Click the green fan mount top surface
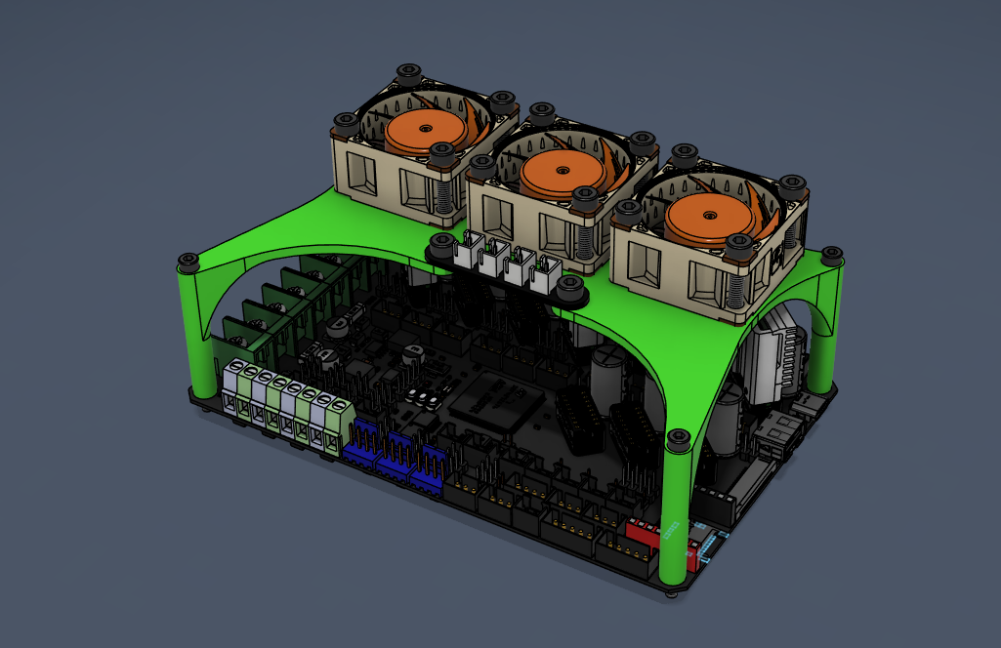The height and width of the screenshot is (648, 1001). pyautogui.click(x=357, y=223)
